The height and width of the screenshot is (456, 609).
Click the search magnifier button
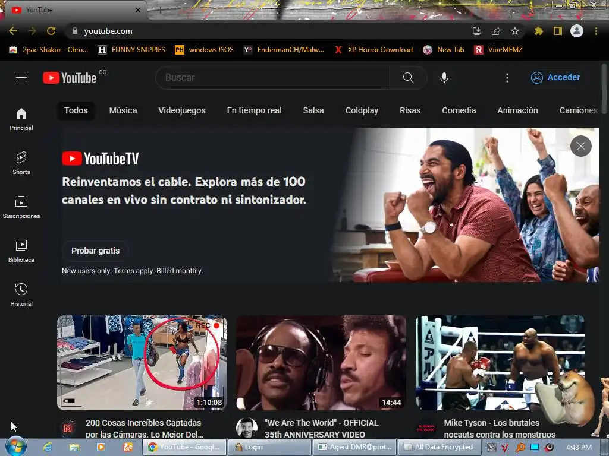pos(408,78)
